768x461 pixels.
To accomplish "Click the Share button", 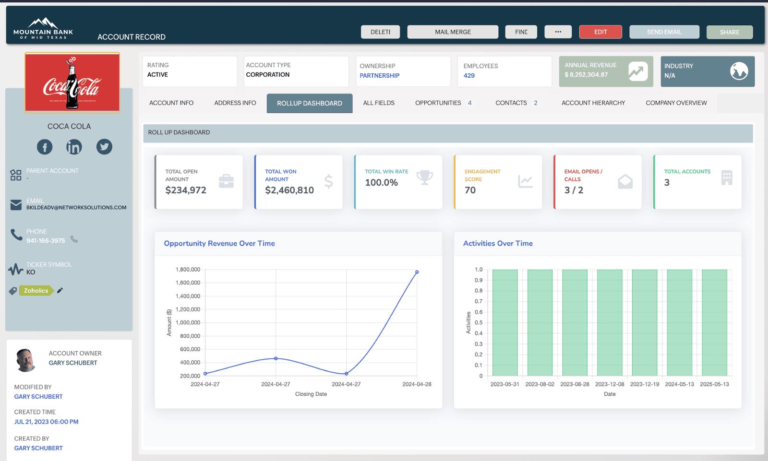I will pyautogui.click(x=730, y=32).
